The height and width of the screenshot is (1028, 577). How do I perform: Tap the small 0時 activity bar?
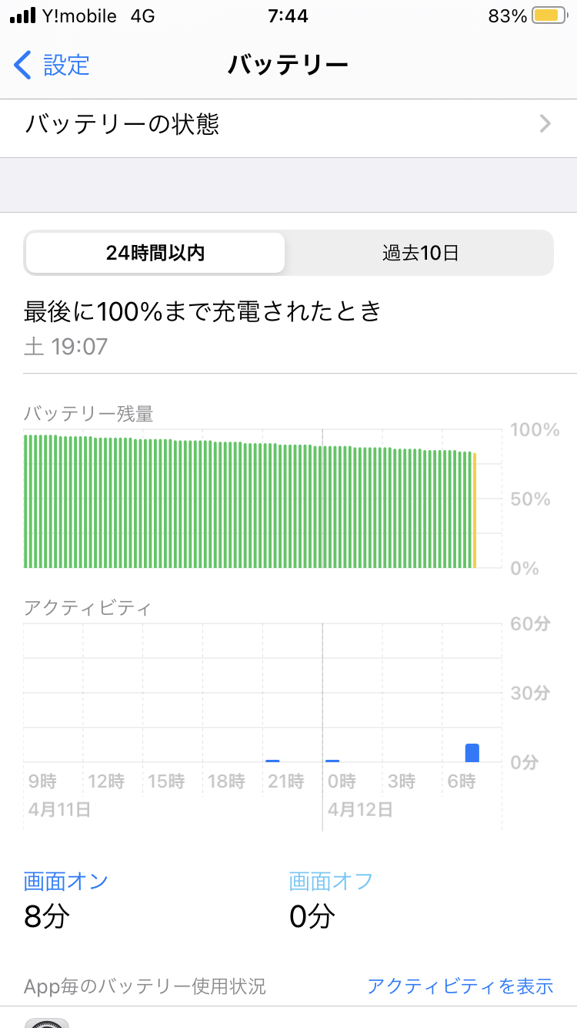[x=332, y=761]
